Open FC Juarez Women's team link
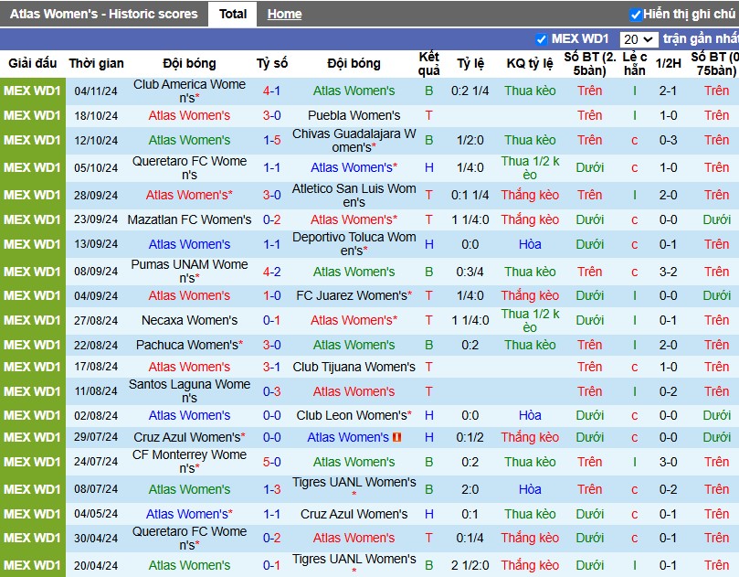Viewport: 739px width, 577px height. coord(354,295)
